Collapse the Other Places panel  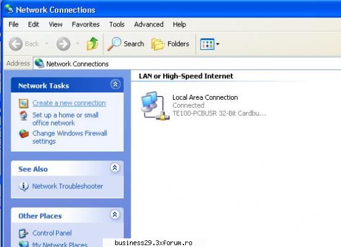(115, 214)
